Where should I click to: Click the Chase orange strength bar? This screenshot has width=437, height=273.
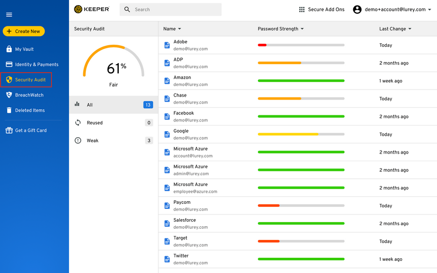[x=279, y=99]
